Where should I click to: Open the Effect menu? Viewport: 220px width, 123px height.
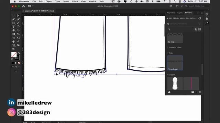tap(75, 1)
